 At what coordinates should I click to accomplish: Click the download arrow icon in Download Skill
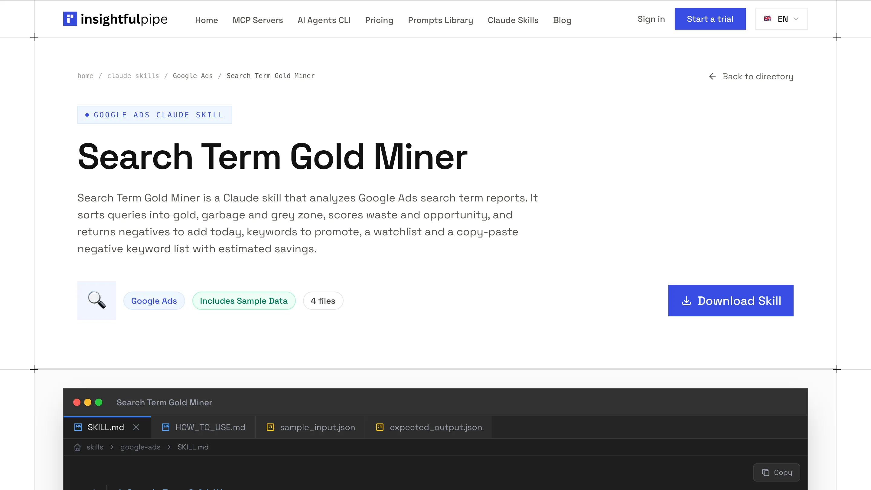tap(686, 301)
